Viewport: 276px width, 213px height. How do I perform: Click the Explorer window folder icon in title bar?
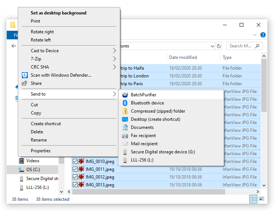point(13,25)
